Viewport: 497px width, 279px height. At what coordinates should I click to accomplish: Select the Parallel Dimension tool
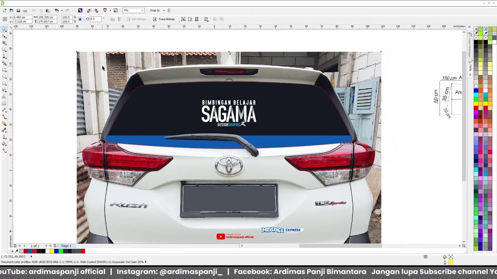click(x=4, y=110)
